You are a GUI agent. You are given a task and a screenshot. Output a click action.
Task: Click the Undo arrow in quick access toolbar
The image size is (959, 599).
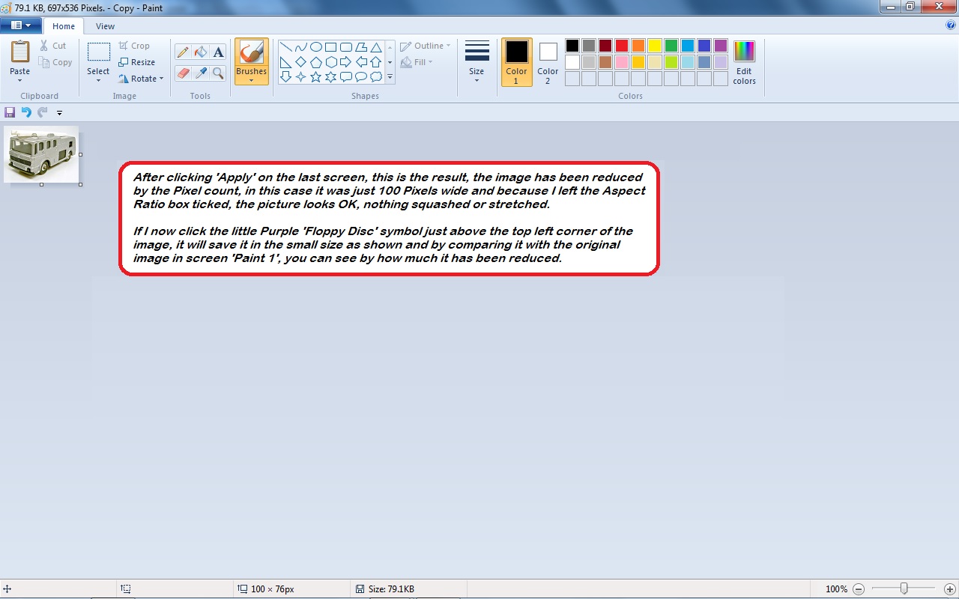(26, 112)
